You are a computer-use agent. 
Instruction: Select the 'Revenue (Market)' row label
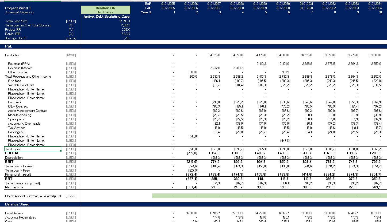[x=20, y=68]
